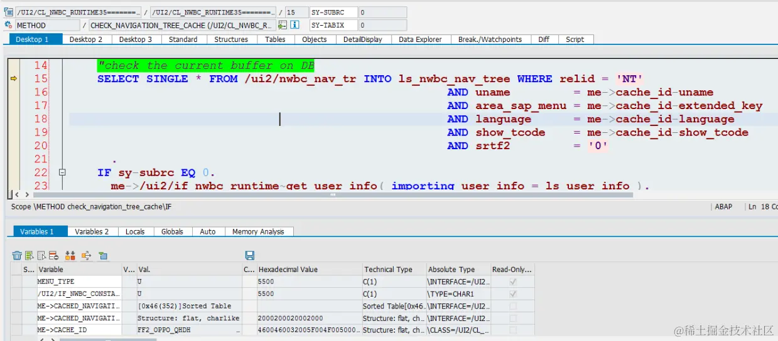Click the save (floppy disk) icon
The width and height of the screenshot is (778, 341).
249,255
